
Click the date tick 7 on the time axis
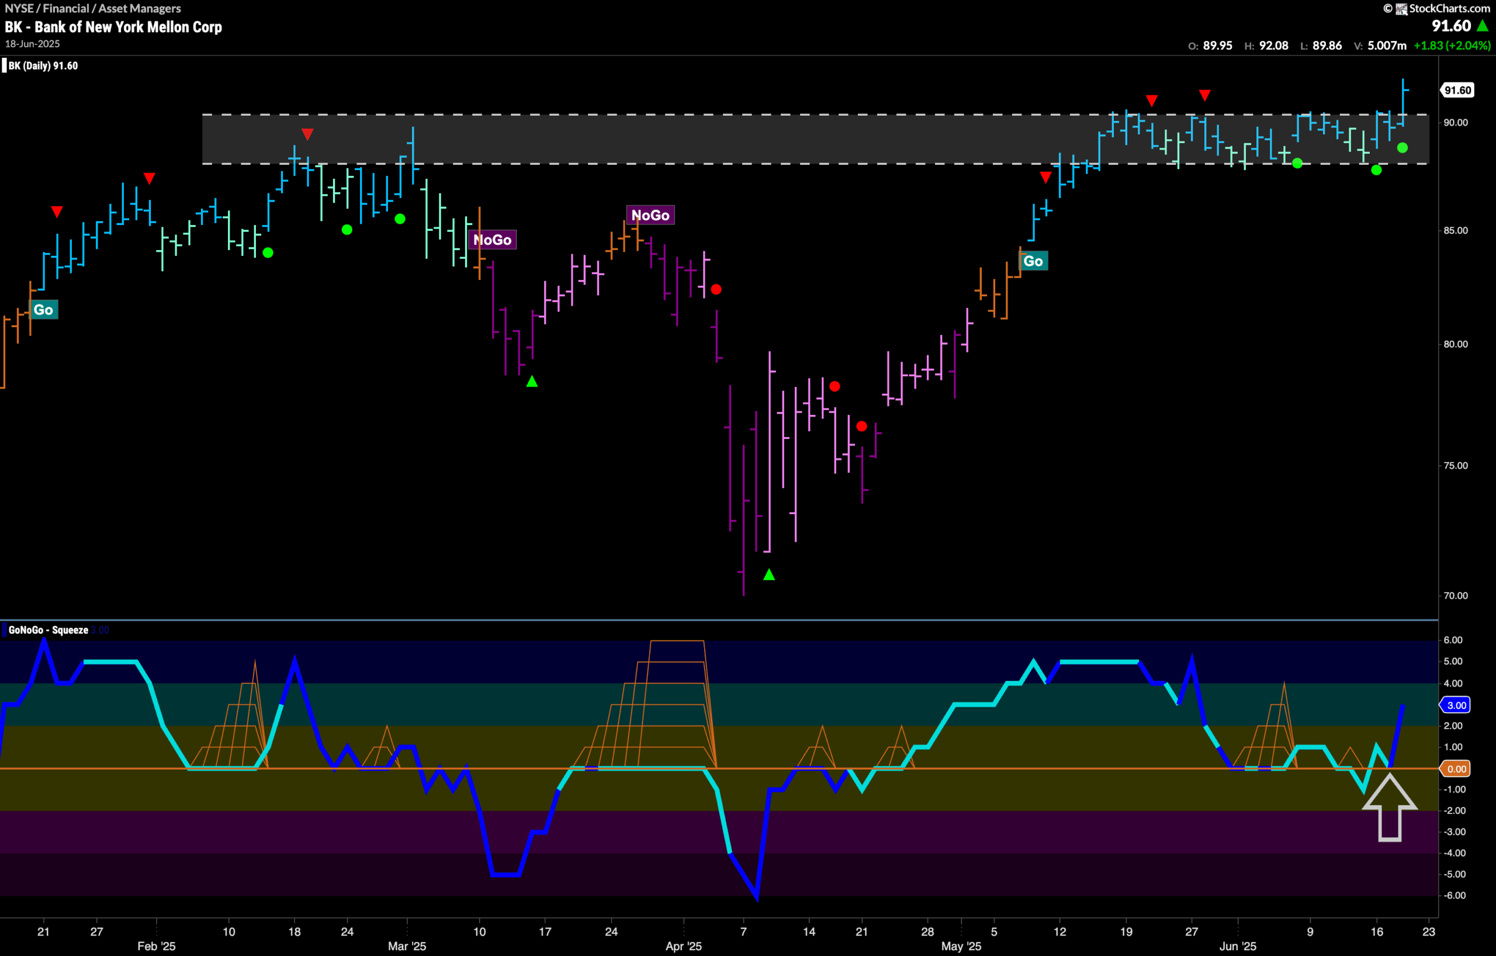[743, 932]
